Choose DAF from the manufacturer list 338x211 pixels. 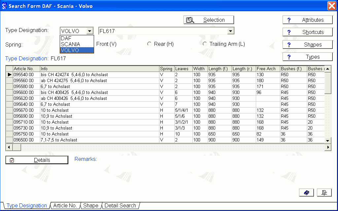[77, 38]
